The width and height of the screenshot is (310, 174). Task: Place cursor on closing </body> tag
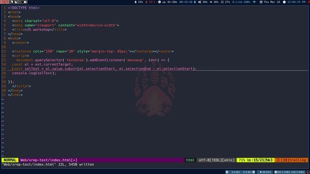[x=15, y=90]
